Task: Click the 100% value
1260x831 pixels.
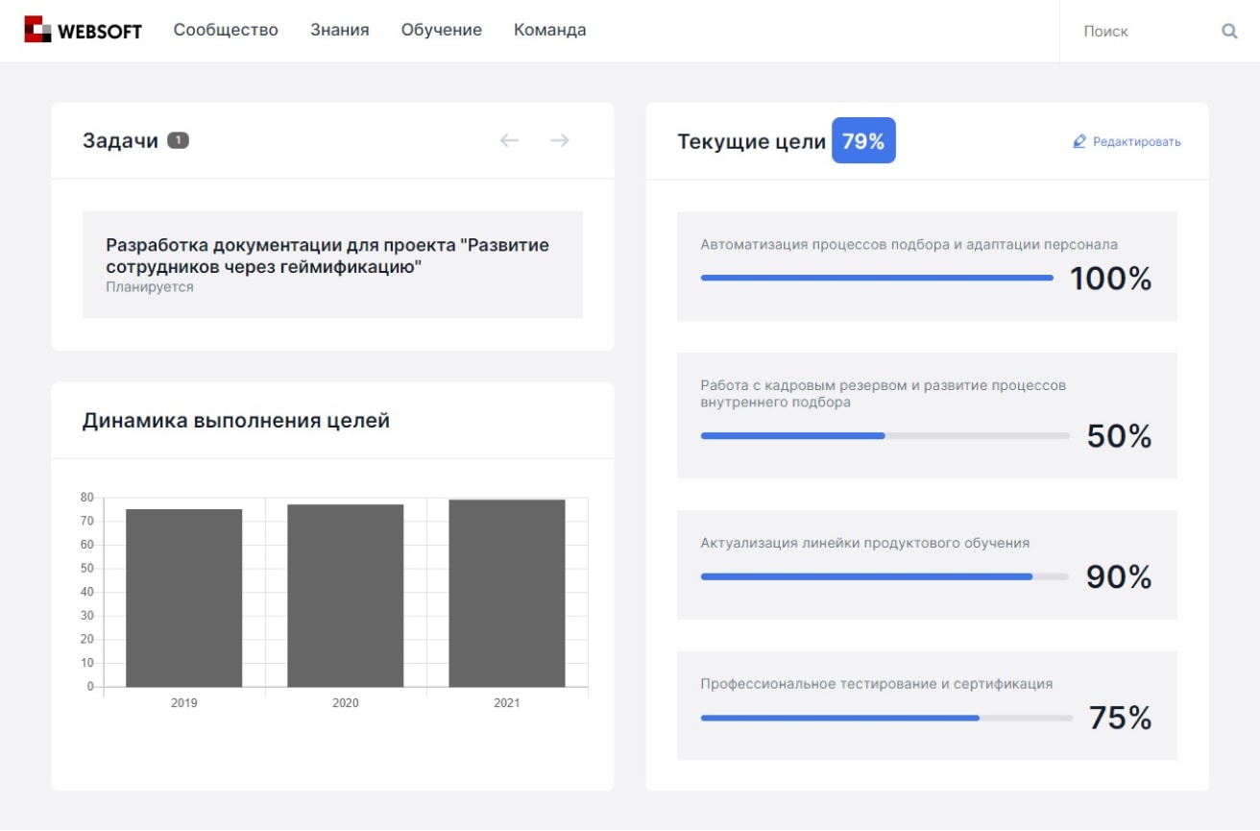Action: (x=1110, y=279)
